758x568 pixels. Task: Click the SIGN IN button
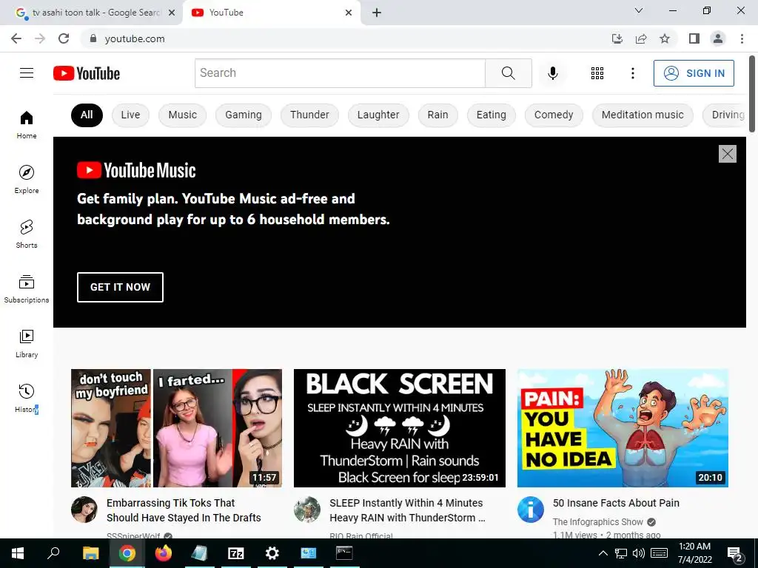pos(694,73)
